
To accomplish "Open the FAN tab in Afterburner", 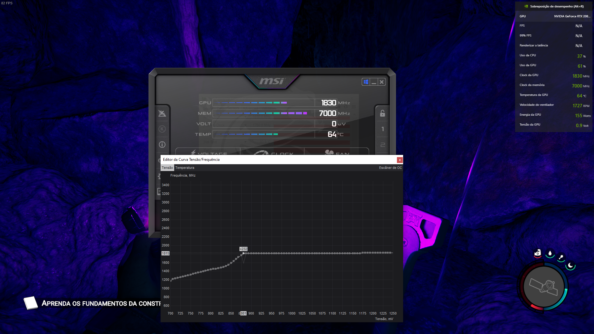I will point(337,152).
